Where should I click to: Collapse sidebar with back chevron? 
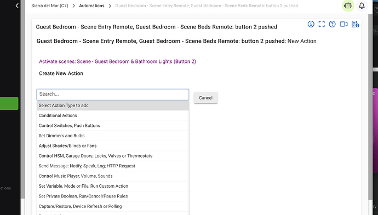(17, 5)
